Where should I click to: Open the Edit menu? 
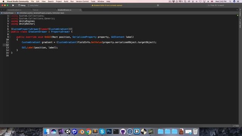point(38,2)
